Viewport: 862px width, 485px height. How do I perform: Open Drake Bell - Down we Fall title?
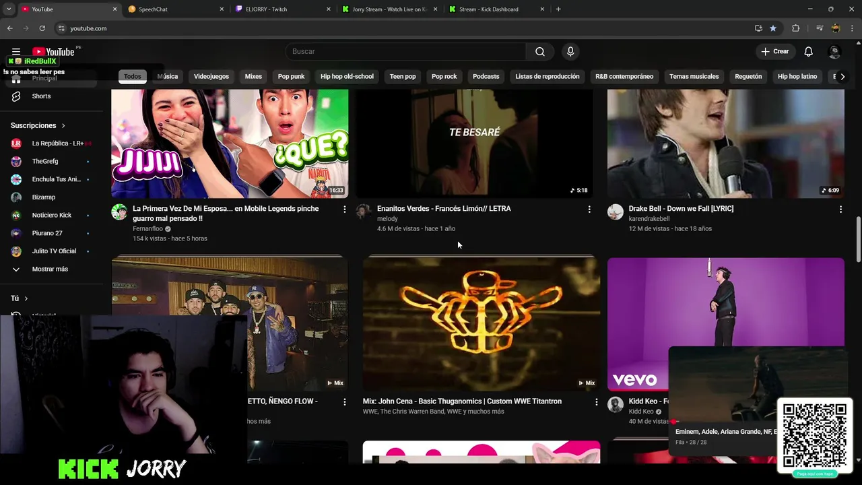point(681,209)
